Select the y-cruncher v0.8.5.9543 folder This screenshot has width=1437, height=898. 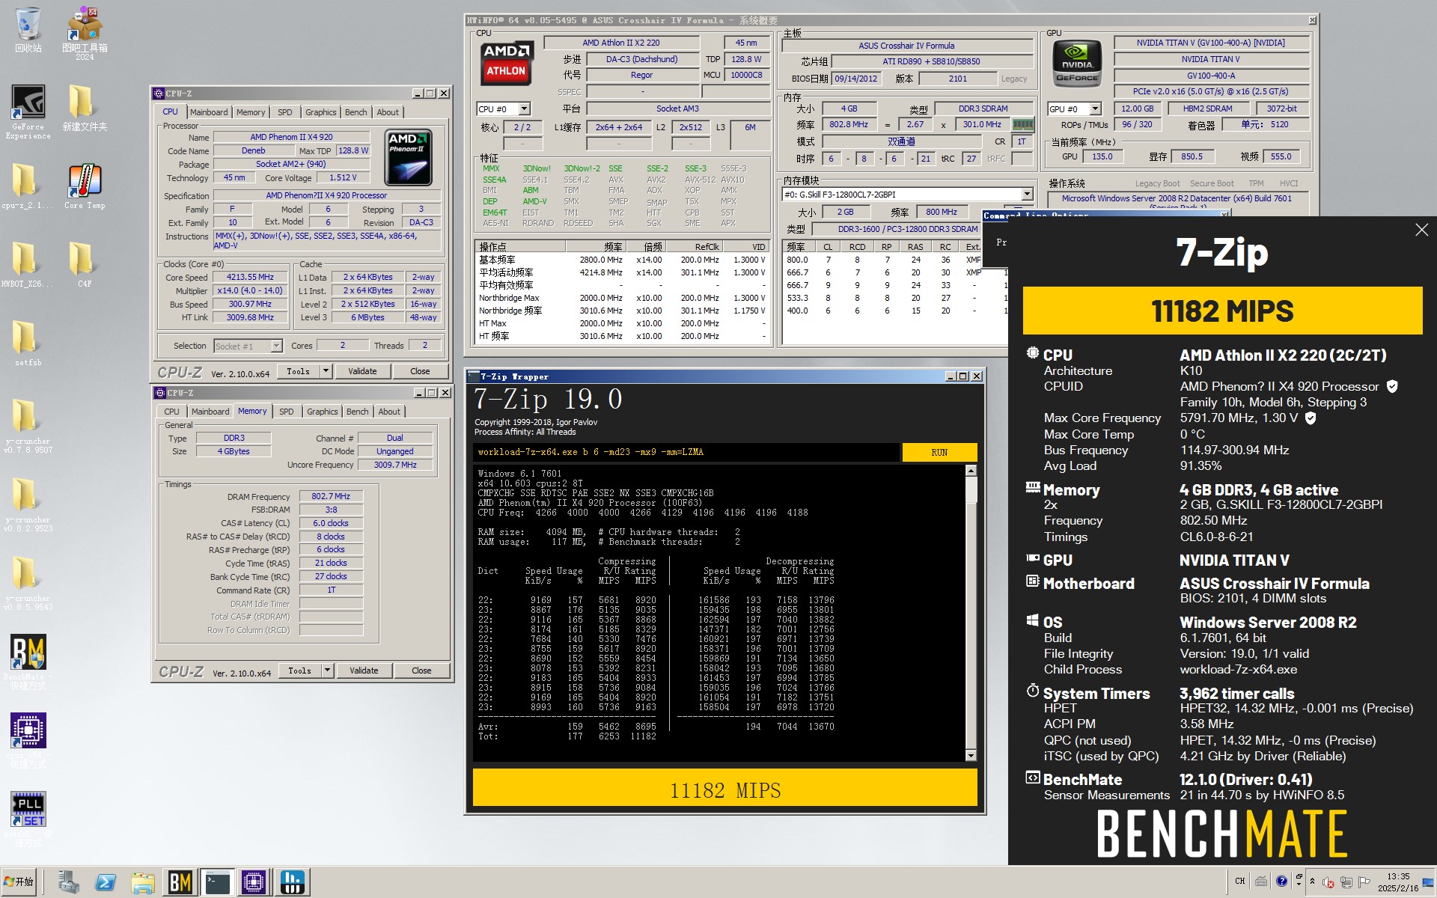point(28,583)
